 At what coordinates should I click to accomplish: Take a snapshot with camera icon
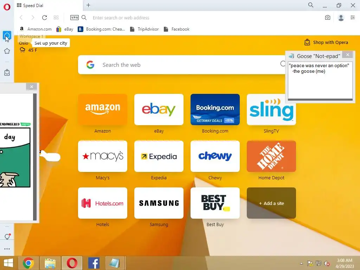click(x=328, y=18)
